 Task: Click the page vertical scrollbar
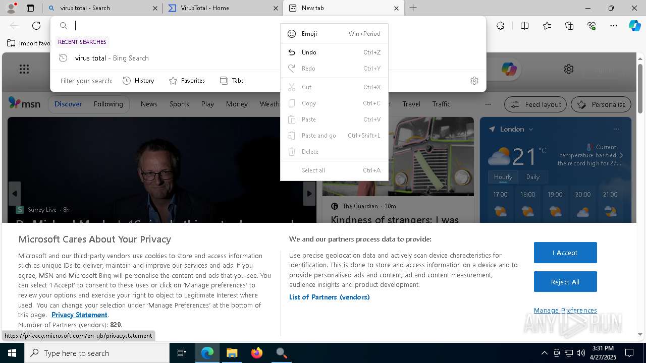pyautogui.click(x=640, y=88)
